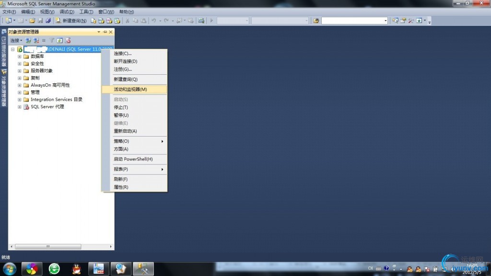
Task: Click the wrench and hammer Toolbox icon
Action: pyautogui.click(x=411, y=21)
